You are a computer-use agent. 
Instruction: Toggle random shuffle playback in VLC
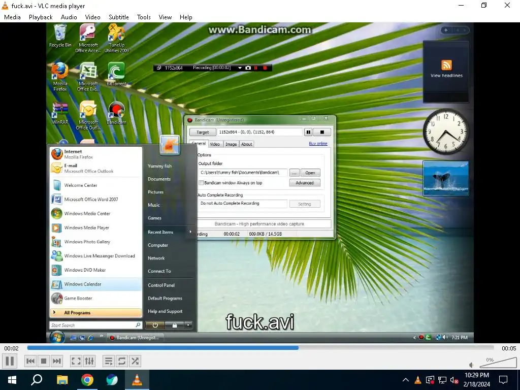[x=135, y=361]
